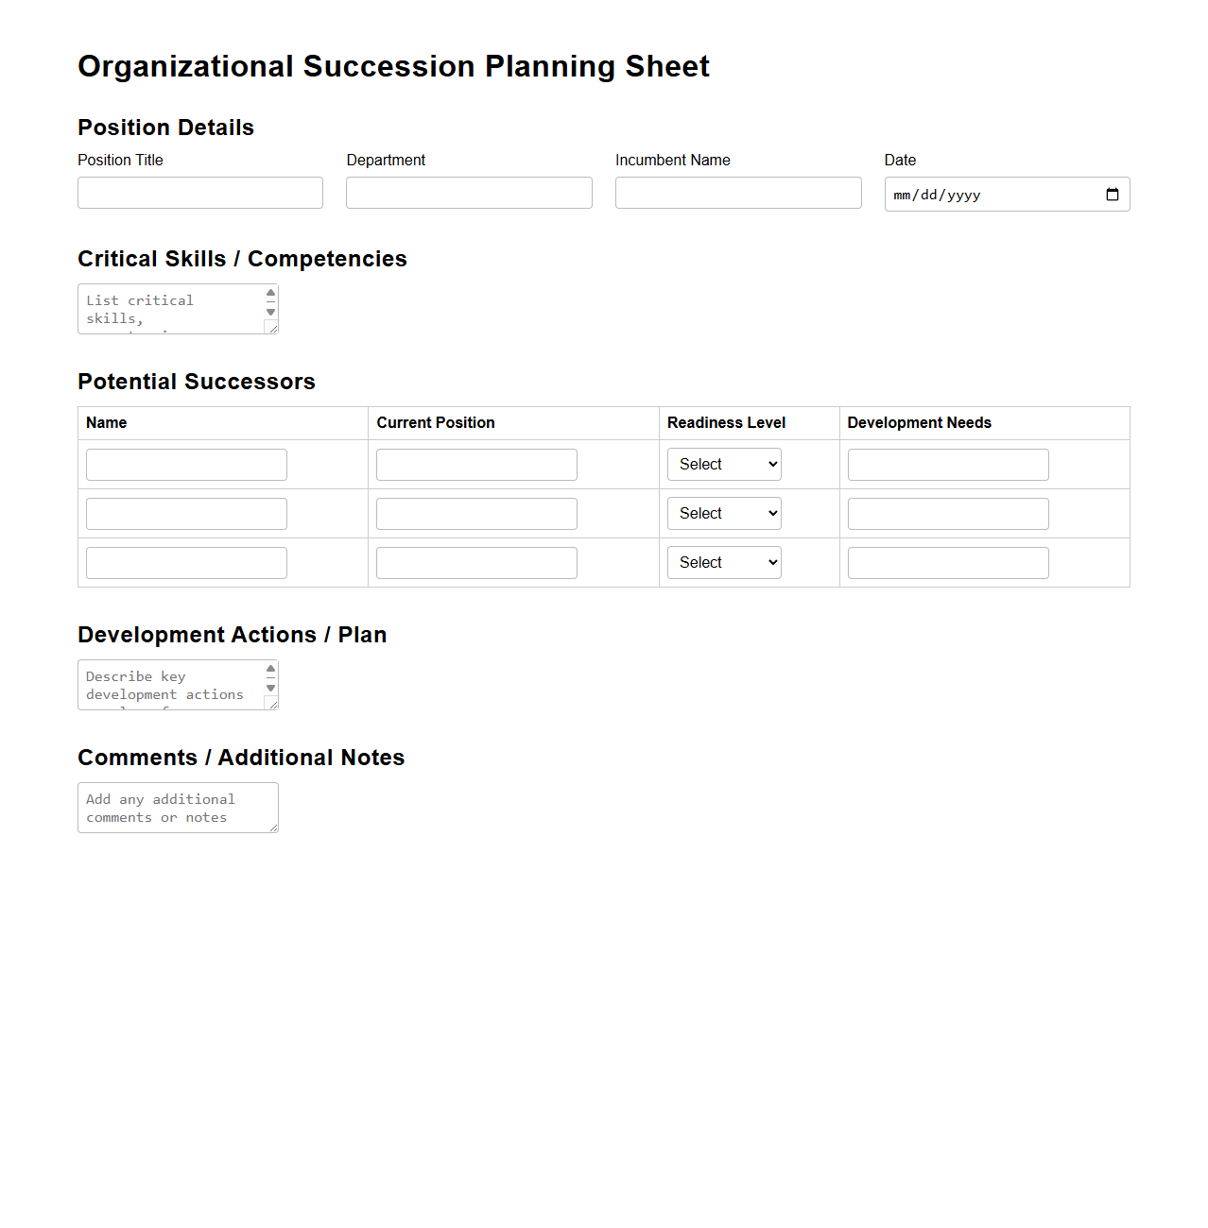The image size is (1208, 1228).
Task: Click the resize grip on Critical Skills textarea
Action: (x=274, y=330)
